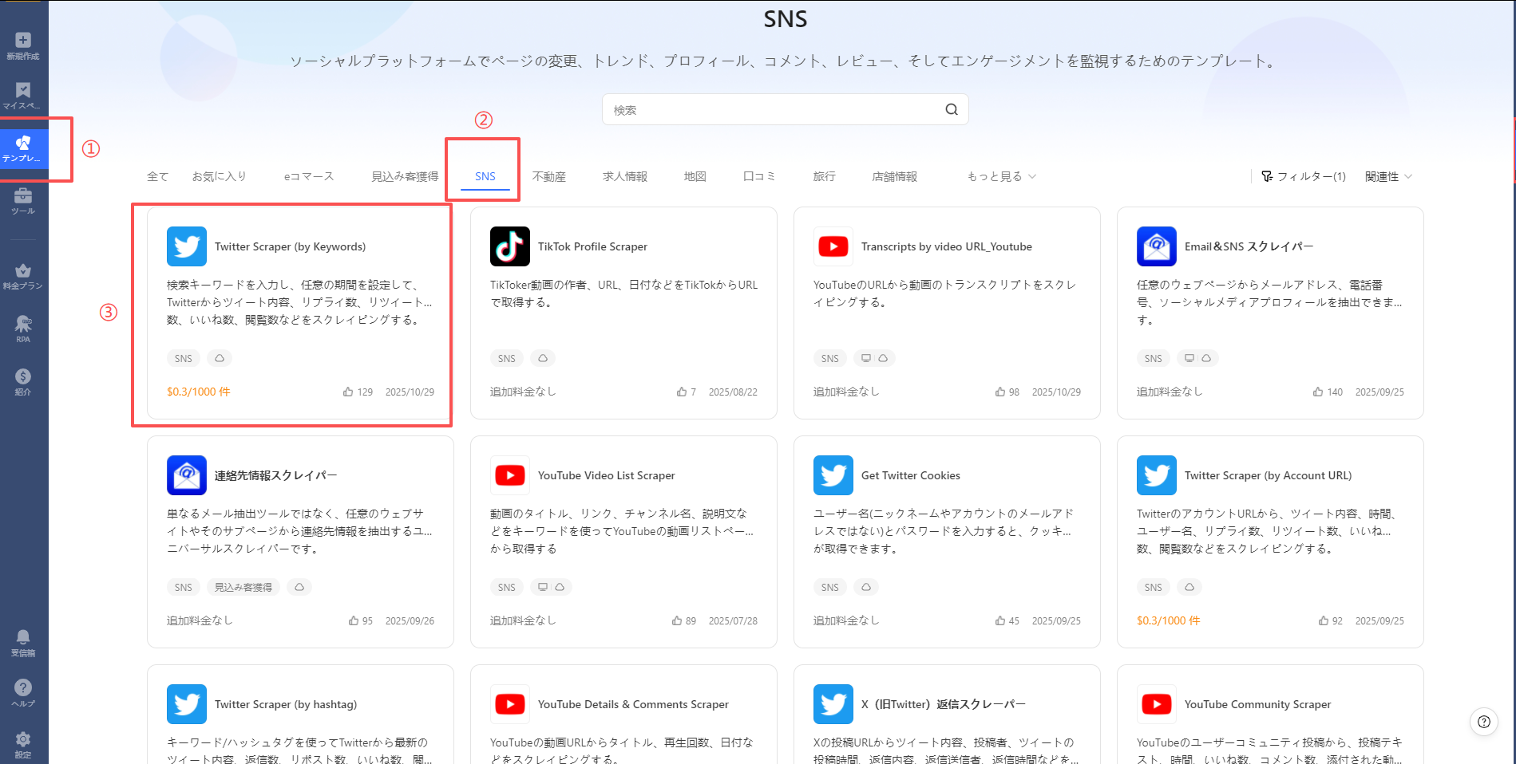Click the 検索 search input field
The height and width of the screenshot is (764, 1516).
(x=774, y=110)
